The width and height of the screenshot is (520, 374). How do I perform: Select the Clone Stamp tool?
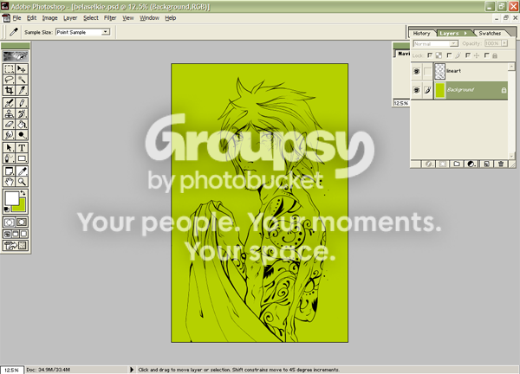click(9, 113)
